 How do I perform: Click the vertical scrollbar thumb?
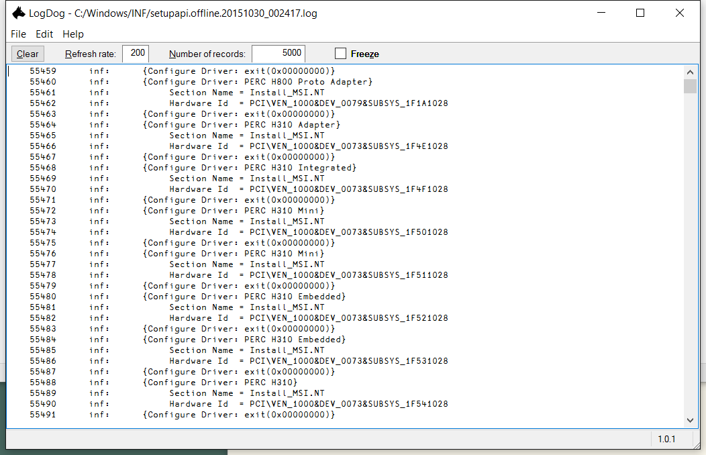point(690,86)
